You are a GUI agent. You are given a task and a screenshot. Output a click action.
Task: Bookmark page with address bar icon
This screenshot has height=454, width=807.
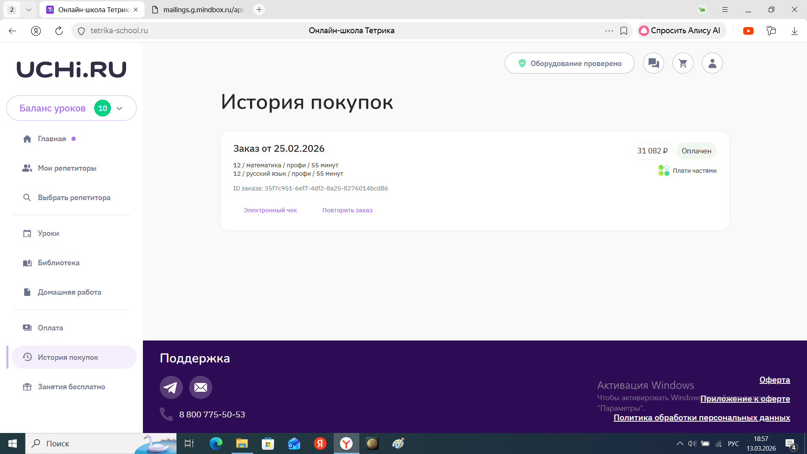tap(624, 31)
